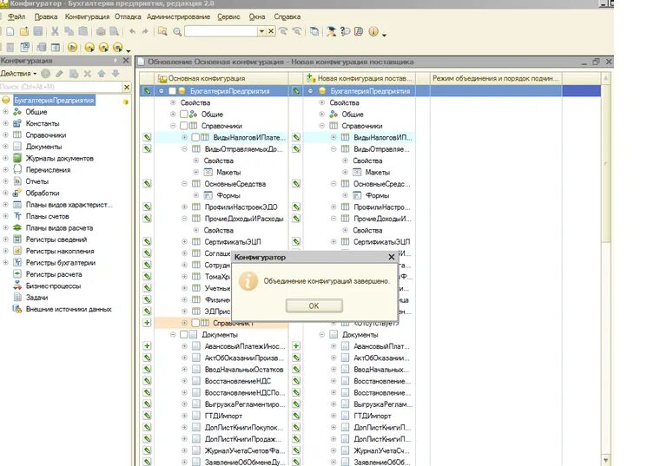Viewport: 667px width, 466px height.
Task: Open the Отладка menu
Action: tap(128, 16)
